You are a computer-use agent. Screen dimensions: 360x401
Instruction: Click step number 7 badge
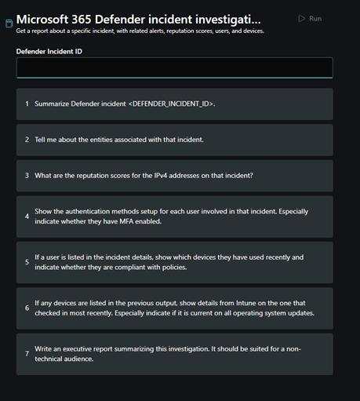pyautogui.click(x=27, y=354)
